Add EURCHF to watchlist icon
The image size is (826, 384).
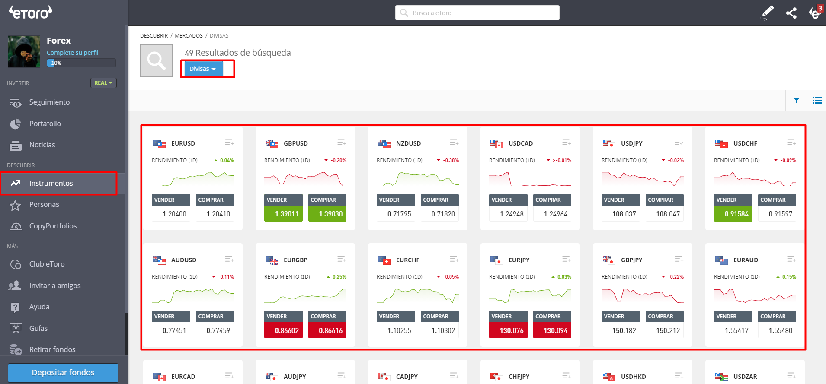[454, 259]
